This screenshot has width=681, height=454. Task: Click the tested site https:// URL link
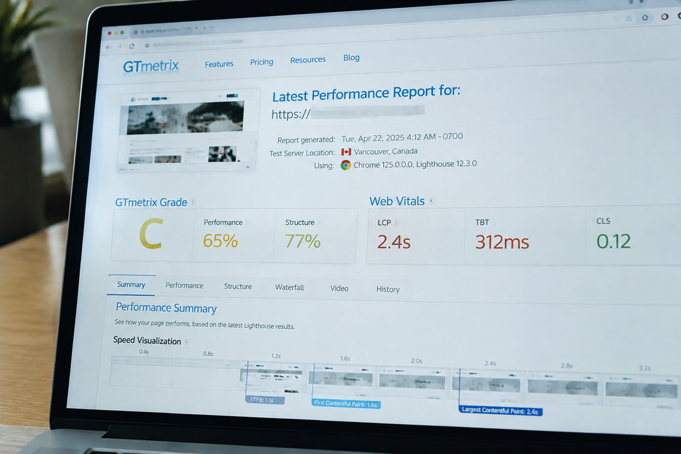[x=348, y=112]
